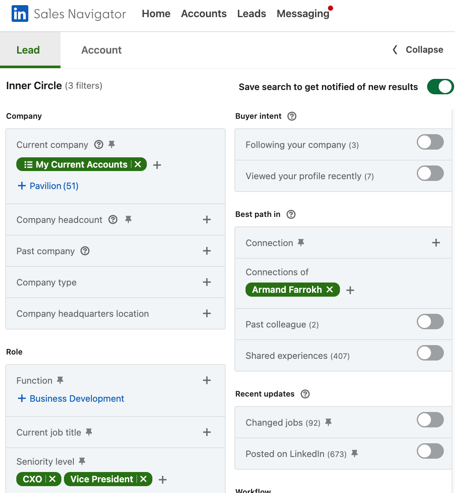Expand Past company filter
Viewport: 455px width, 493px height.
tap(207, 251)
